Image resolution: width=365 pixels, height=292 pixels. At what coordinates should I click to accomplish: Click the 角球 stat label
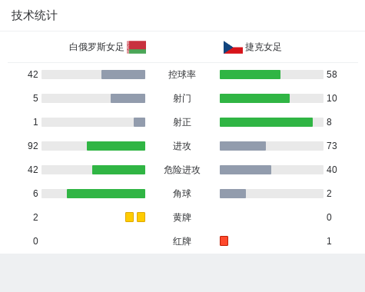(x=182, y=194)
